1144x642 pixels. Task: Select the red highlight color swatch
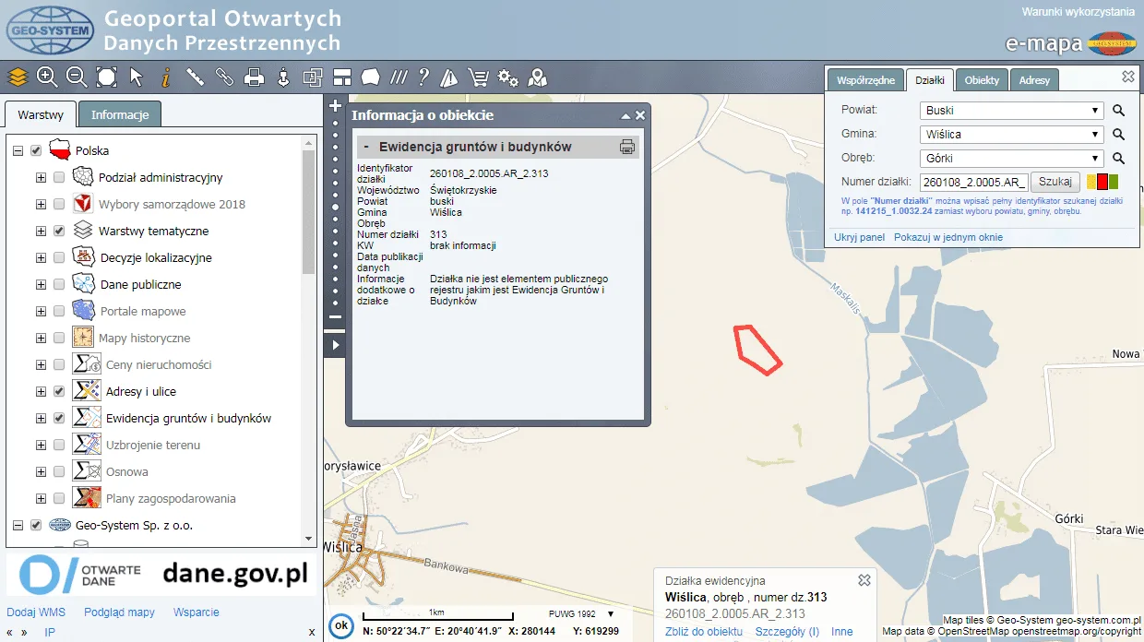click(x=1102, y=182)
